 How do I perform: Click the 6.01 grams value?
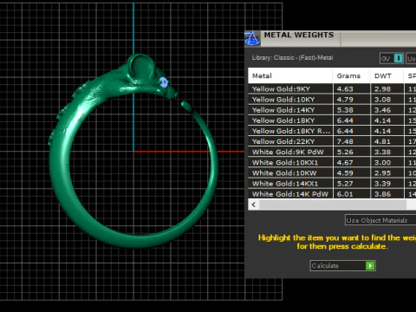pos(345,194)
